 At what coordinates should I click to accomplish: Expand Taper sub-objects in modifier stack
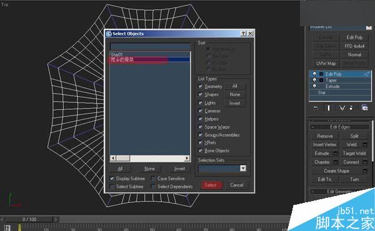[321, 81]
